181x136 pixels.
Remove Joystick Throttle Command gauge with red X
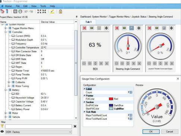[x=149, y=28]
